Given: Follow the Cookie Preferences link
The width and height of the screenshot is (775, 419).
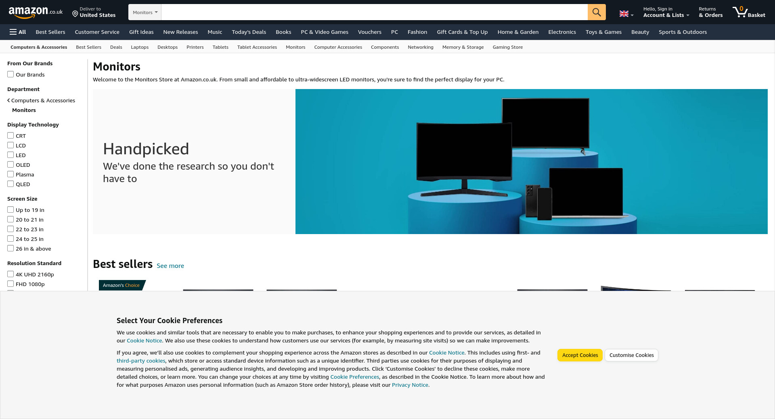Looking at the screenshot, I should point(355,377).
